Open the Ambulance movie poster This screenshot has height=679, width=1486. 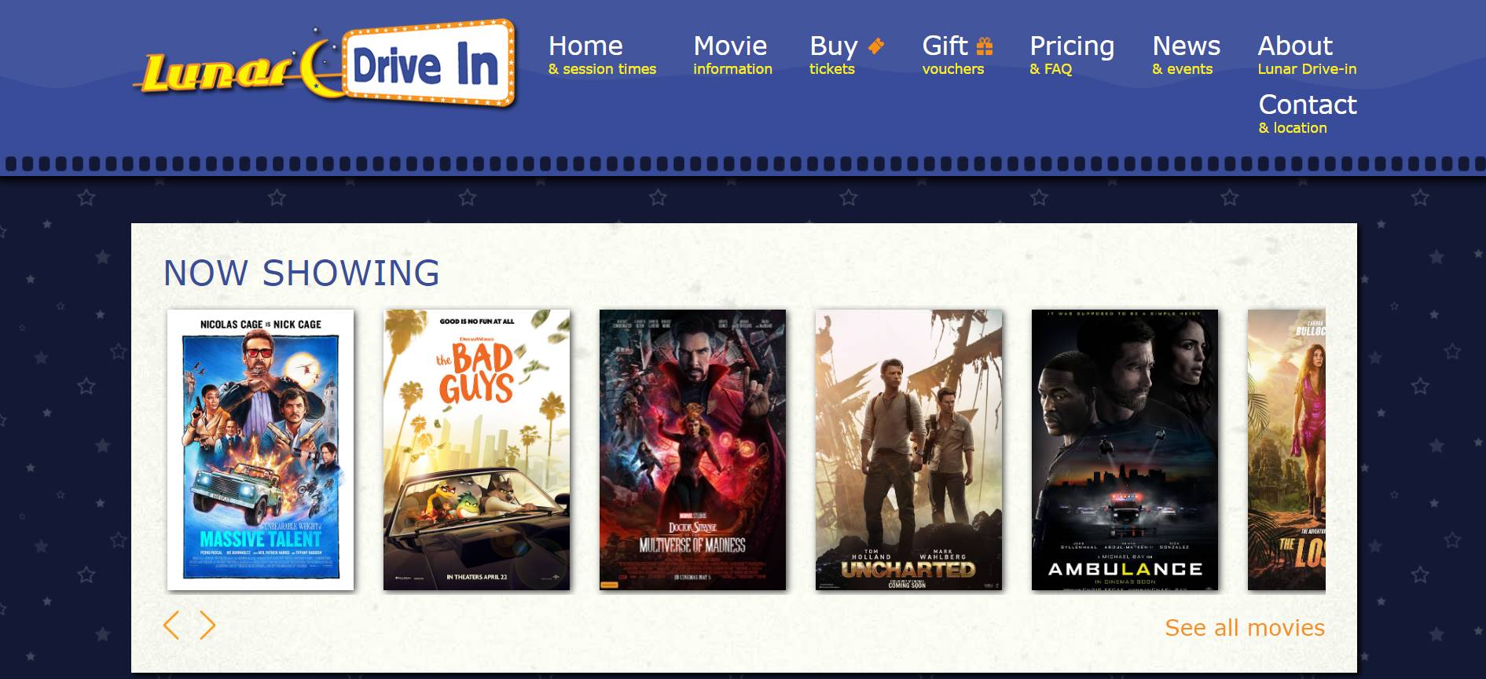tap(1125, 450)
